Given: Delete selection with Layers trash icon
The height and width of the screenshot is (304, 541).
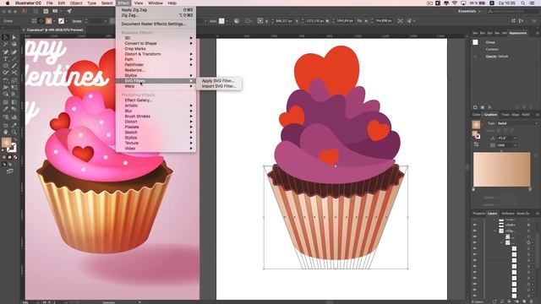Looking at the screenshot, I should (x=533, y=301).
